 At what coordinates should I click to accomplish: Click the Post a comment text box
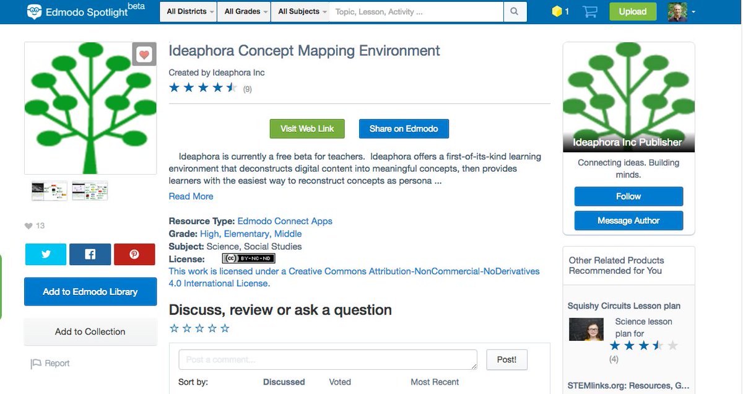point(328,360)
